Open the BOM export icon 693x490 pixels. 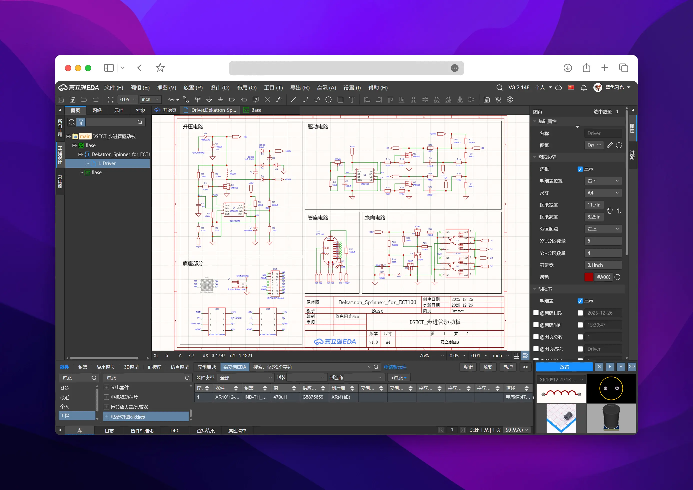(x=487, y=100)
